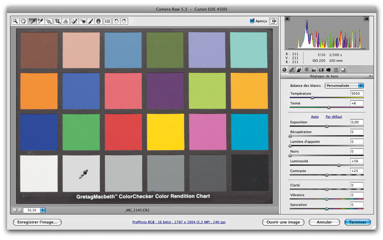Toggle the Aperçu preview checkbox

pyautogui.click(x=252, y=21)
